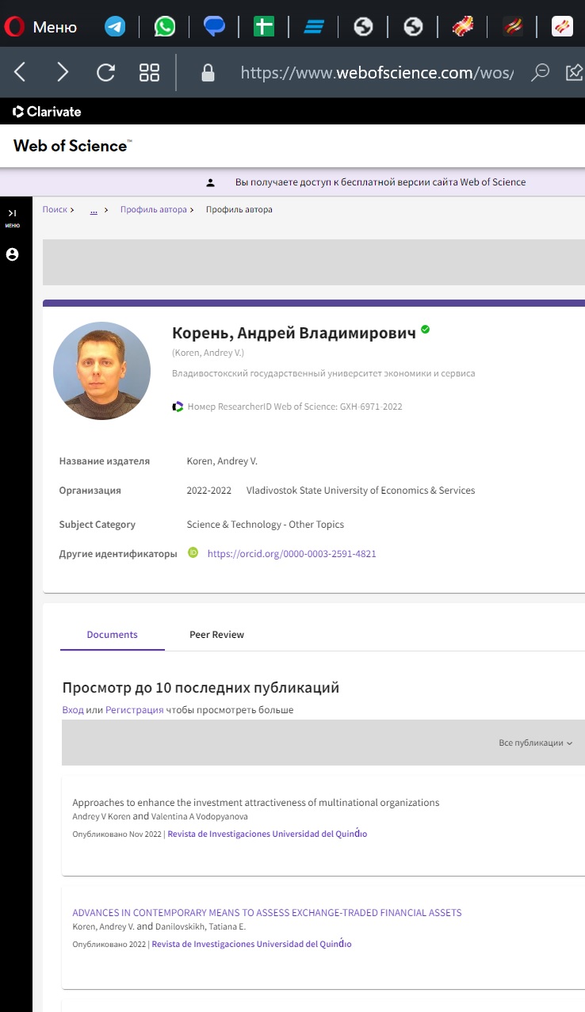Viewport: 585px width, 1012px height.
Task: Open the orcid.org profile link
Action: point(292,554)
